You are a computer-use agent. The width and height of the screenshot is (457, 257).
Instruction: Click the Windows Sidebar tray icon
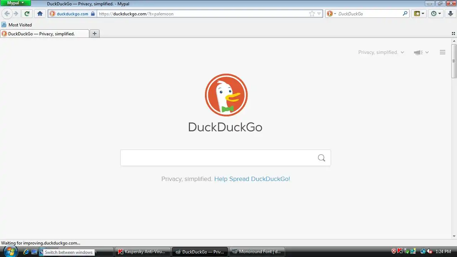(x=413, y=251)
